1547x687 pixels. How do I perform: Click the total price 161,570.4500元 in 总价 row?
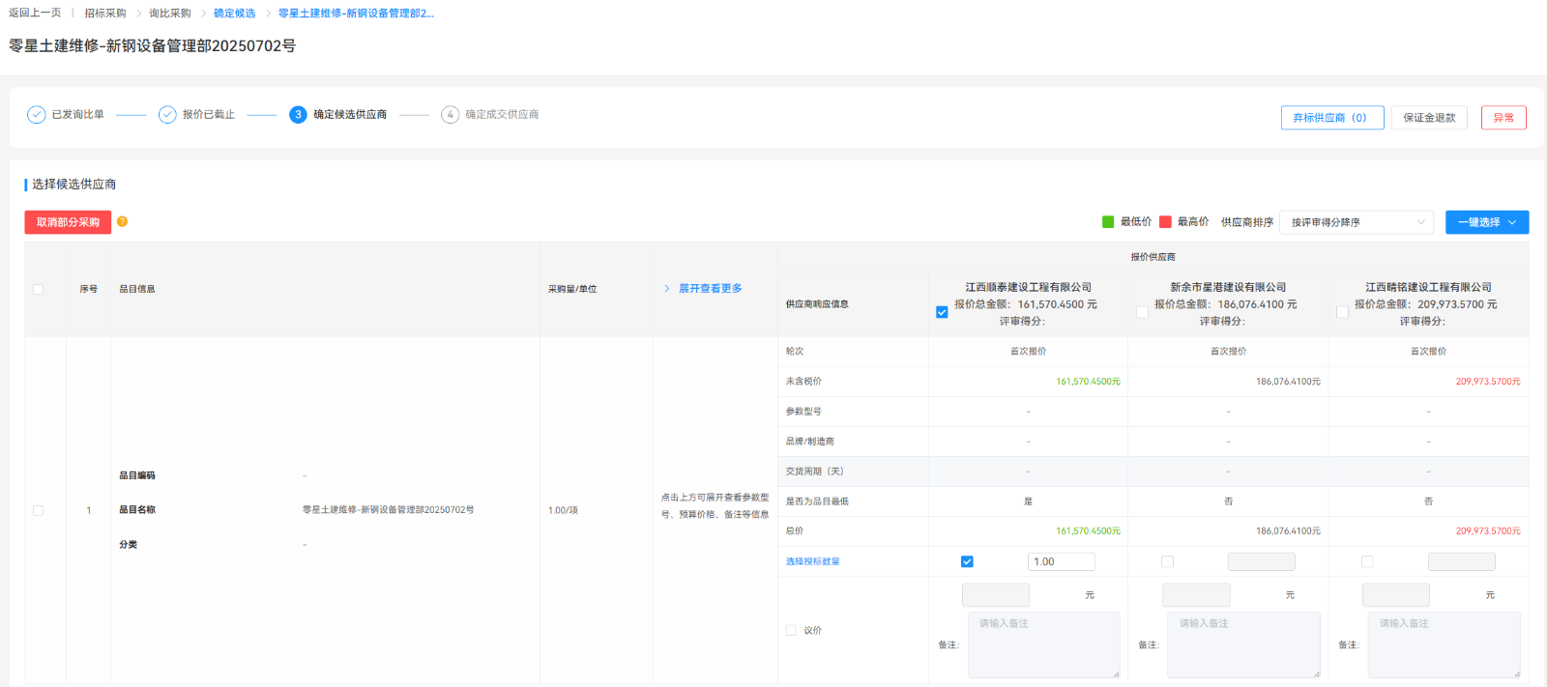pyautogui.click(x=1088, y=531)
